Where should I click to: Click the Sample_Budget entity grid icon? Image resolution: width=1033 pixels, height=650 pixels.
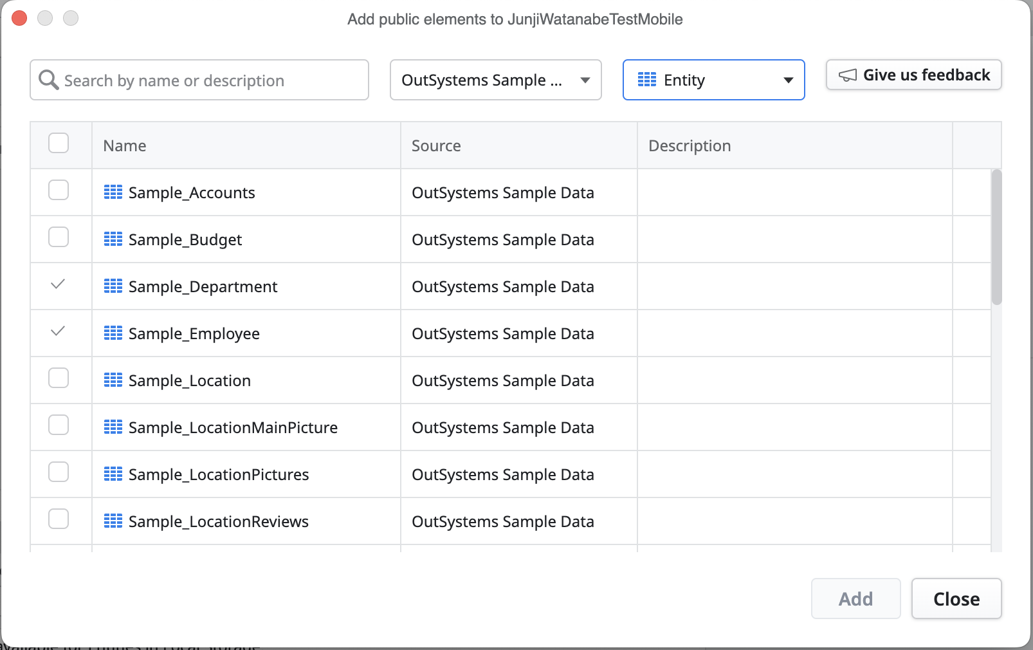pos(113,239)
